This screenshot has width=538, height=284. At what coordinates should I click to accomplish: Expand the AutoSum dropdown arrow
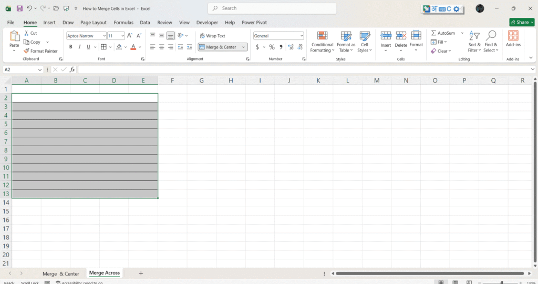pos(462,33)
